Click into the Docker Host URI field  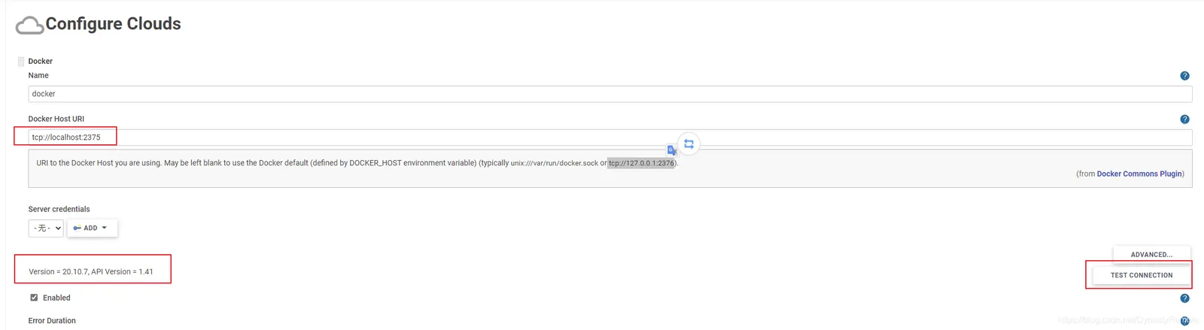610,138
